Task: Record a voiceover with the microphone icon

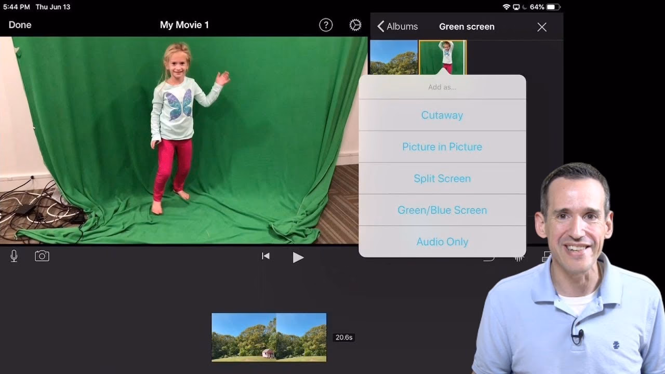Action: [x=14, y=256]
